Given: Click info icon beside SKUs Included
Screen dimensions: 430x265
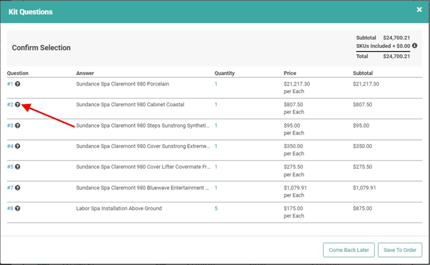Looking at the screenshot, I should pos(414,46).
